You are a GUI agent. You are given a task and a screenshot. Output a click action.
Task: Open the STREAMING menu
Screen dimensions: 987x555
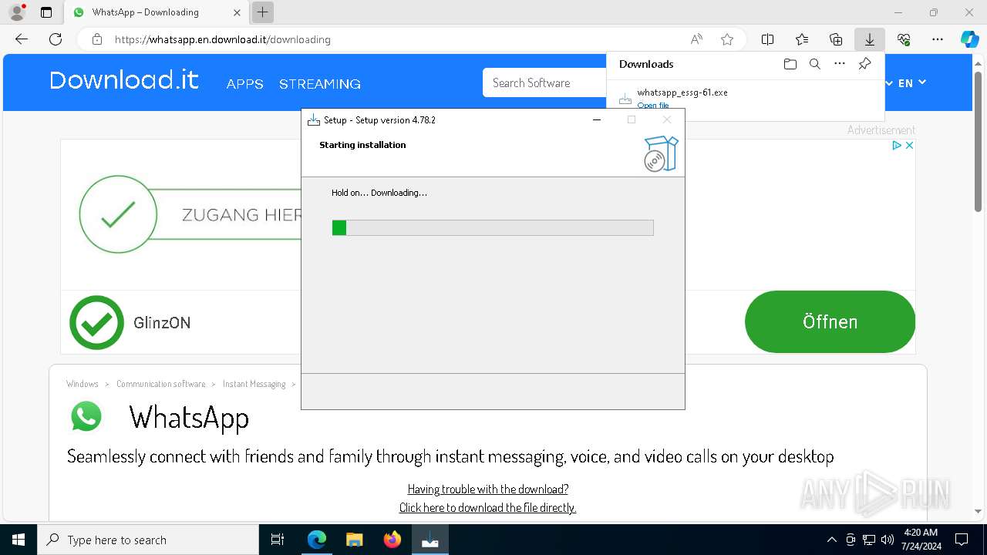pos(320,84)
